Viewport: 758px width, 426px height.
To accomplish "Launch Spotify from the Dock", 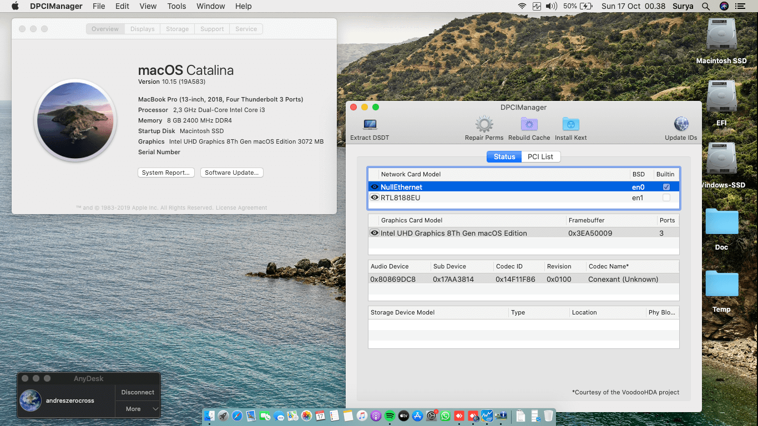I will [x=390, y=415].
